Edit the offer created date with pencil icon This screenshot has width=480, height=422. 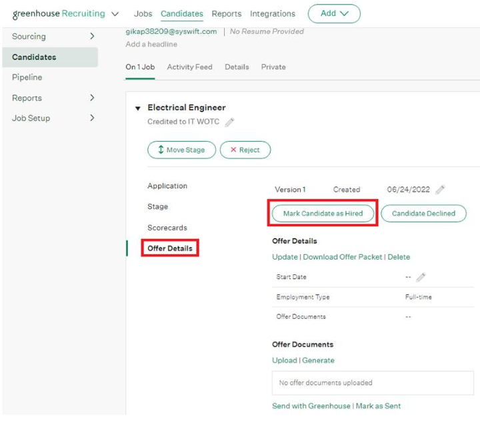click(x=440, y=190)
